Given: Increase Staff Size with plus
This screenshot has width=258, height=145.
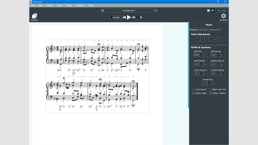Looking at the screenshot, I should tap(205, 55).
